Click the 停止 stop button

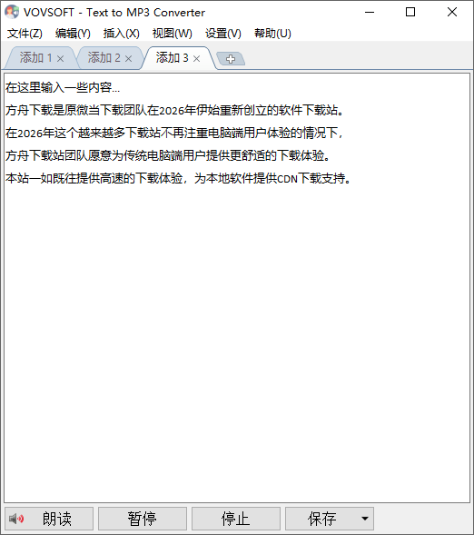(x=235, y=519)
